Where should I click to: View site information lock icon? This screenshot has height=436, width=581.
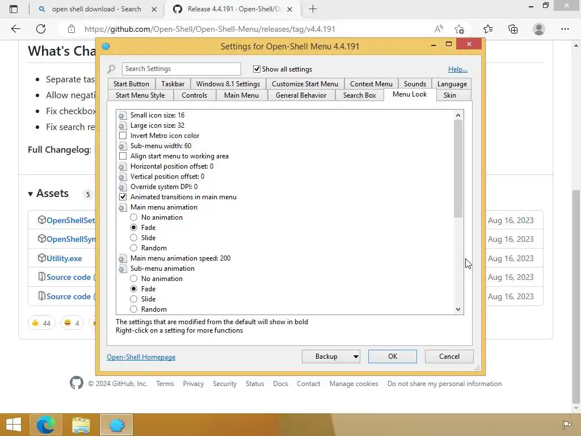(71, 29)
